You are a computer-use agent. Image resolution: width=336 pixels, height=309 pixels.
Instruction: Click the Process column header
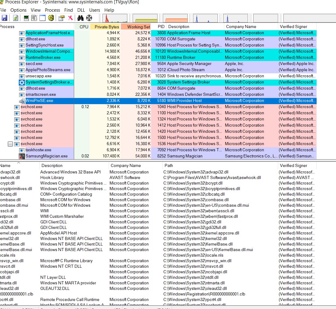[37, 26]
